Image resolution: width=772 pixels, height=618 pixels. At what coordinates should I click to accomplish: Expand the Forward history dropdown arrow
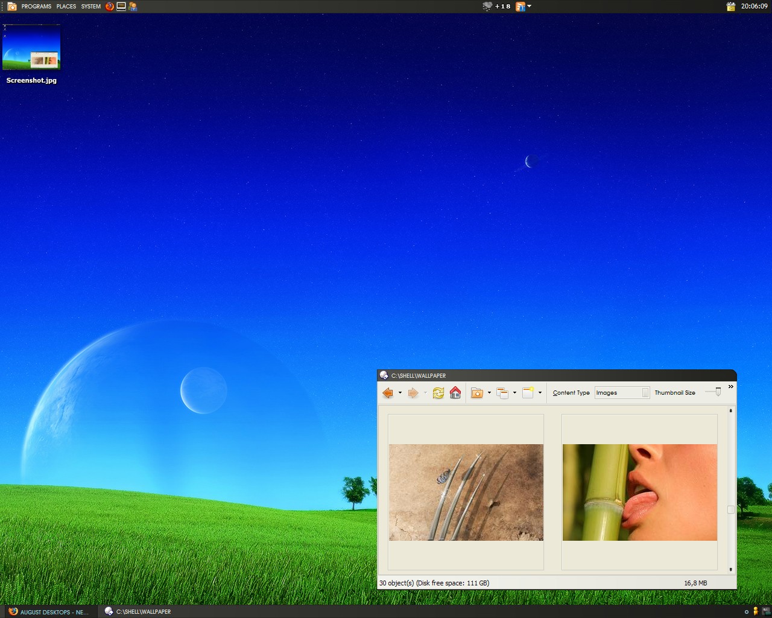(x=425, y=393)
